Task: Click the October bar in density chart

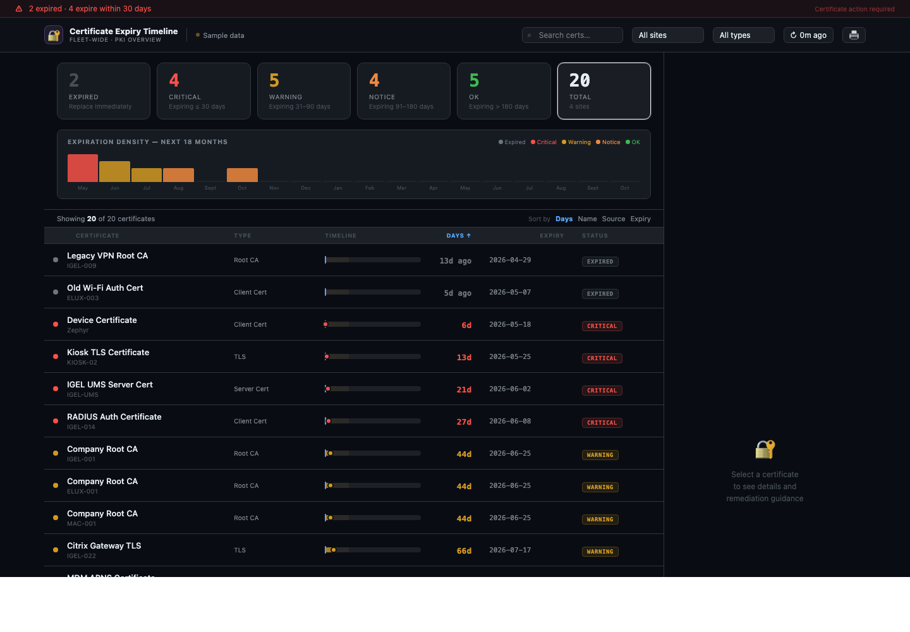Action: 242,175
